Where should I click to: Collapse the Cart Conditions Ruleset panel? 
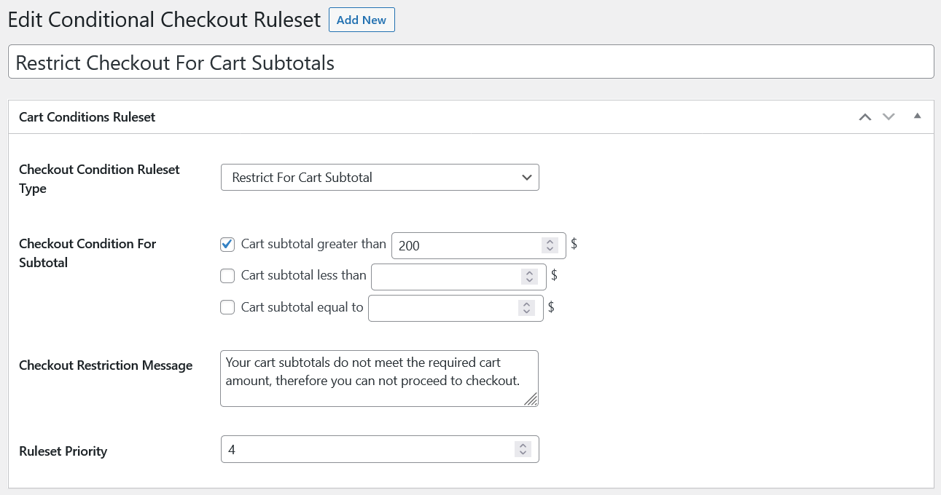(x=916, y=116)
